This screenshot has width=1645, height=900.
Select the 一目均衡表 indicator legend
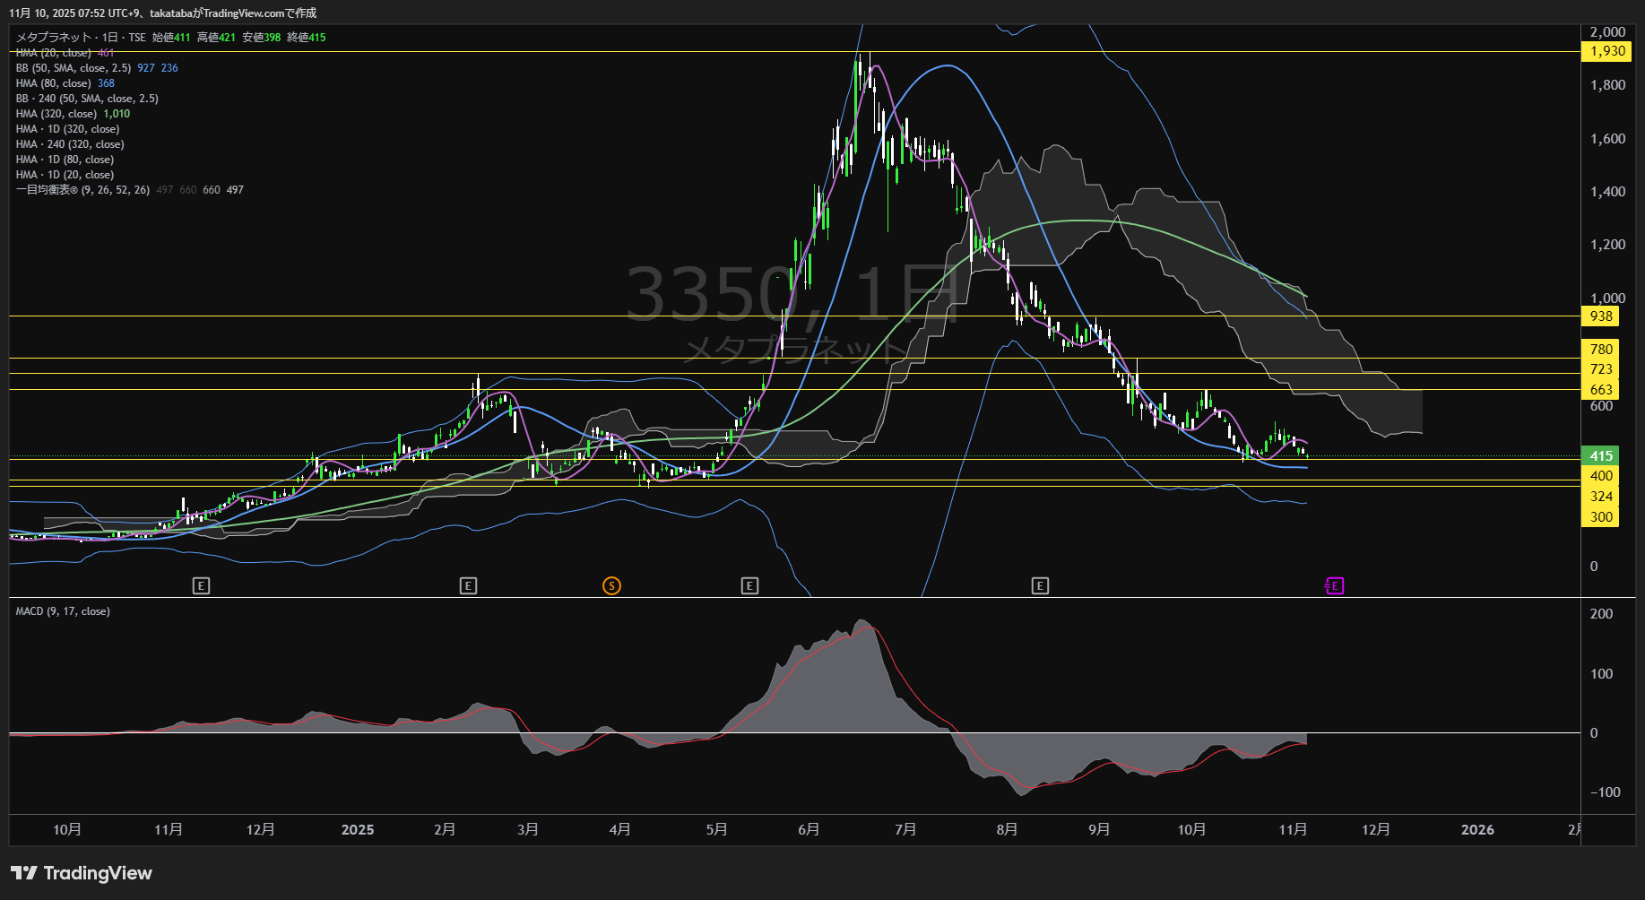click(x=82, y=190)
